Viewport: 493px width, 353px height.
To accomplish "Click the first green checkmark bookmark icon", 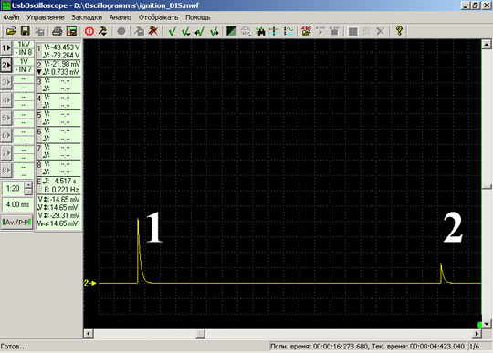I will tap(172, 31).
